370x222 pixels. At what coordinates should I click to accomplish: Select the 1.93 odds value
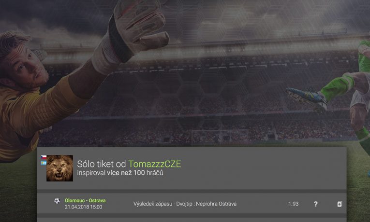(x=293, y=204)
